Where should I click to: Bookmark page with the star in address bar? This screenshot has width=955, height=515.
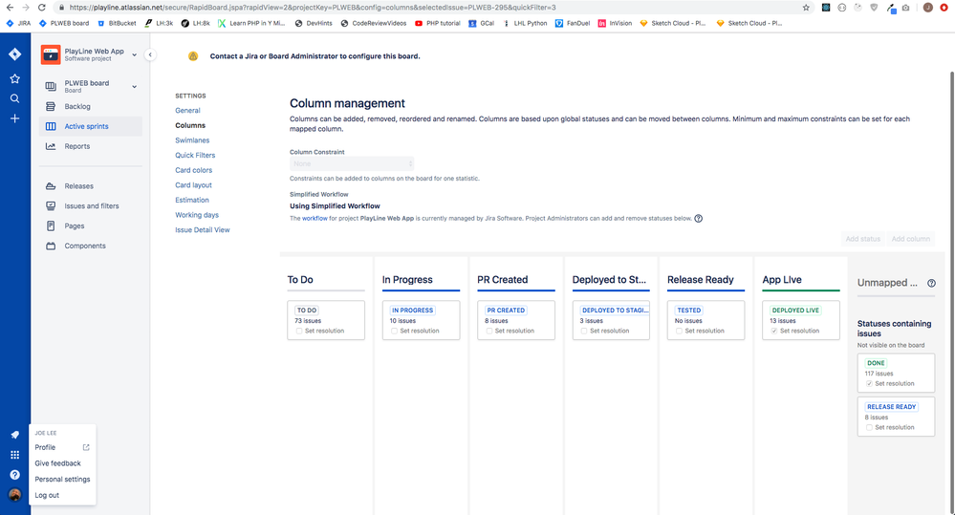point(807,8)
